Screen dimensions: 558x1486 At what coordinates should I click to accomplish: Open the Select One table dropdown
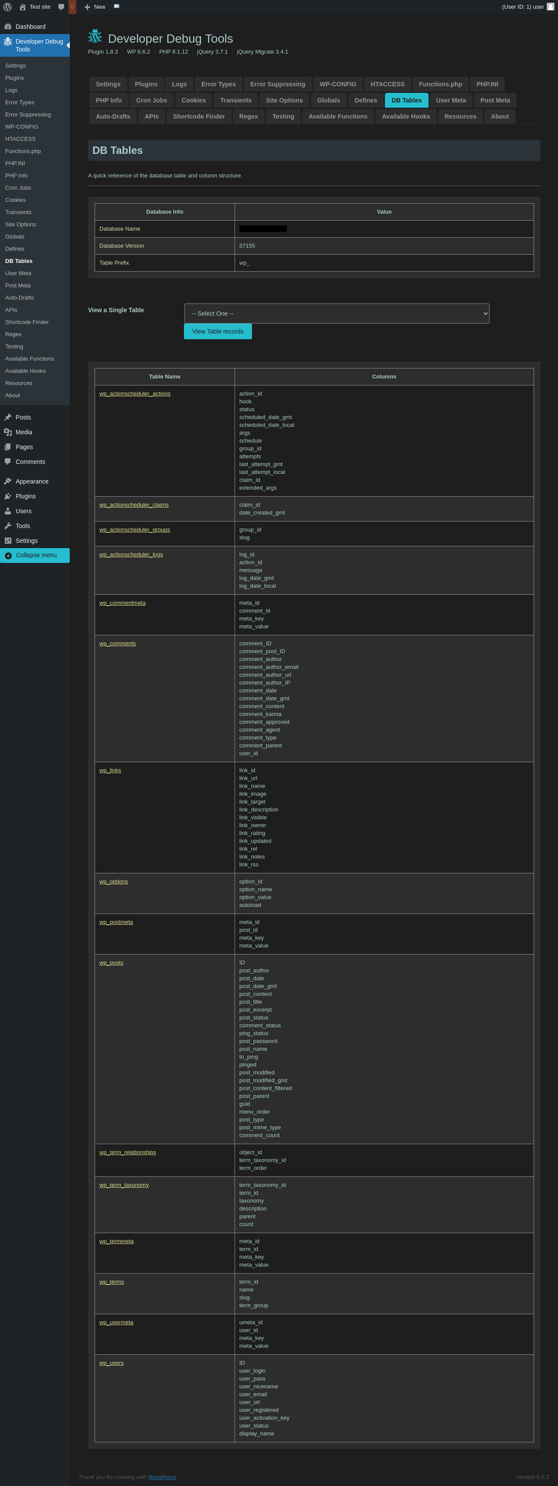[337, 313]
